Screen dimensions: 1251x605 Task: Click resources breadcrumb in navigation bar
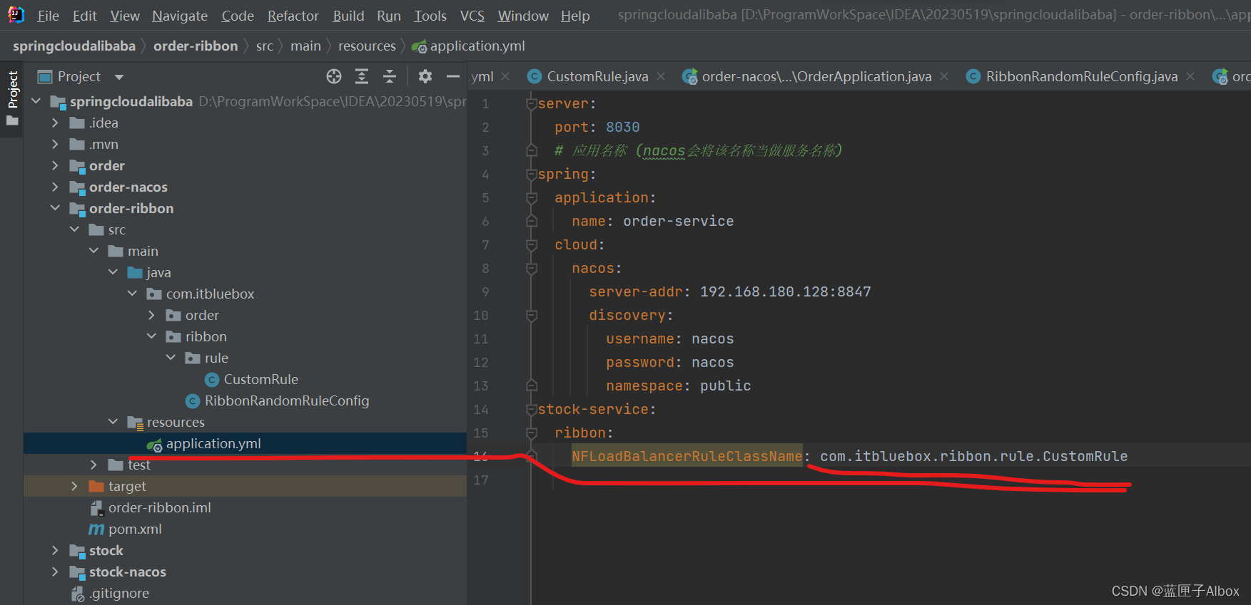(x=367, y=46)
